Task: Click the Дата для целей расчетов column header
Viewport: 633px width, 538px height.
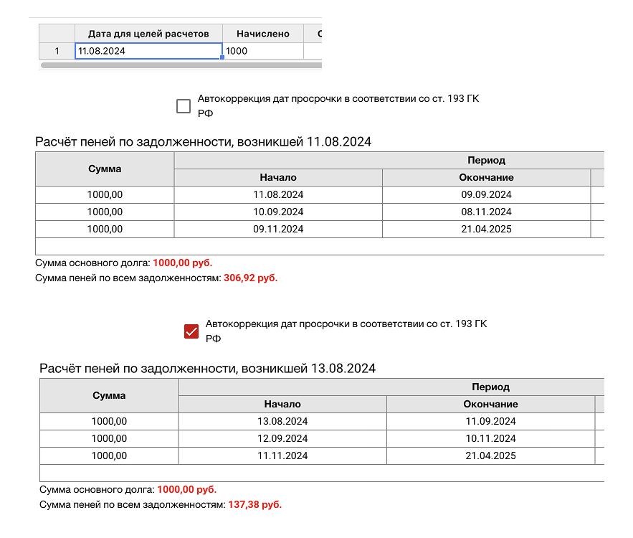Action: tap(148, 34)
